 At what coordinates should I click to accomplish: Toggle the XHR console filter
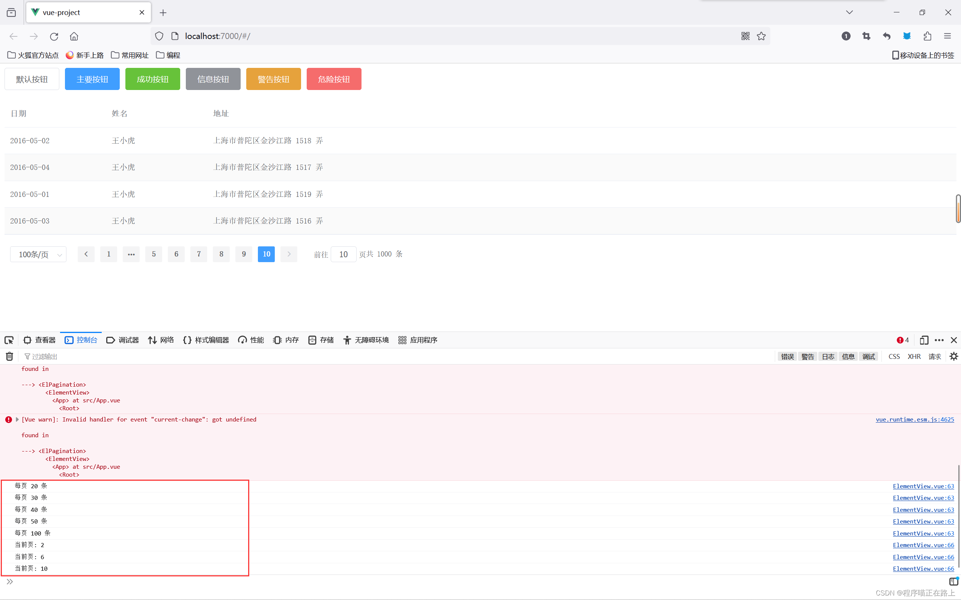click(x=914, y=357)
